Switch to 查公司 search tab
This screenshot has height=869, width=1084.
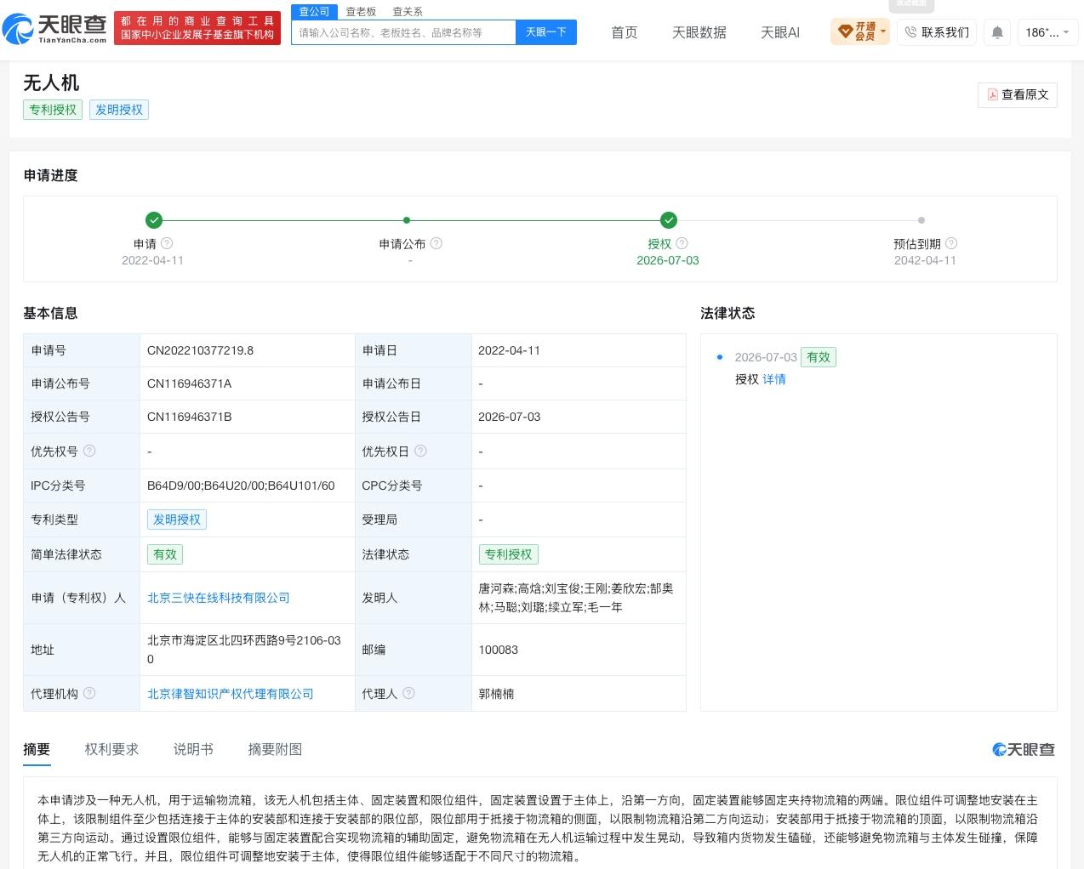[314, 12]
